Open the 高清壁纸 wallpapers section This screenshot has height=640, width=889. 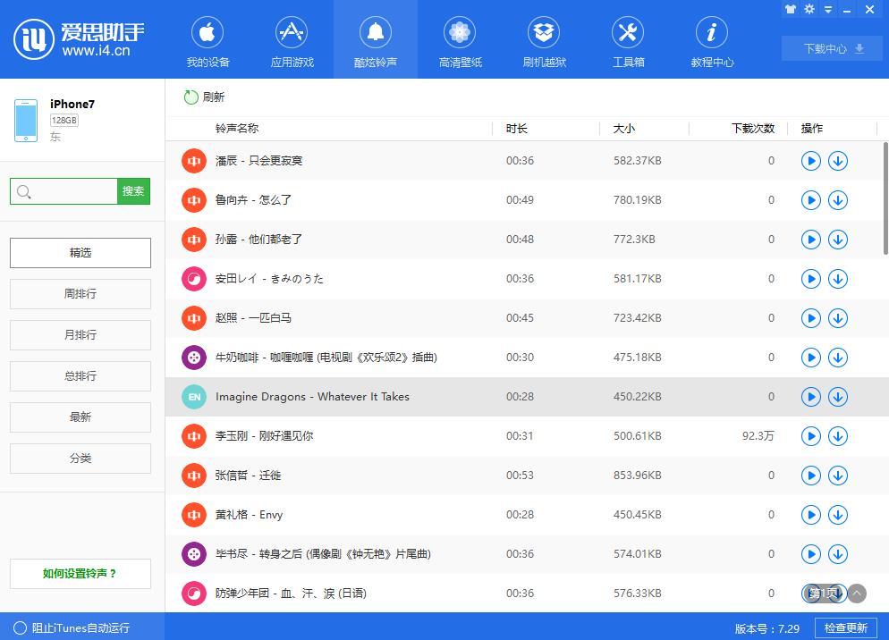460,39
